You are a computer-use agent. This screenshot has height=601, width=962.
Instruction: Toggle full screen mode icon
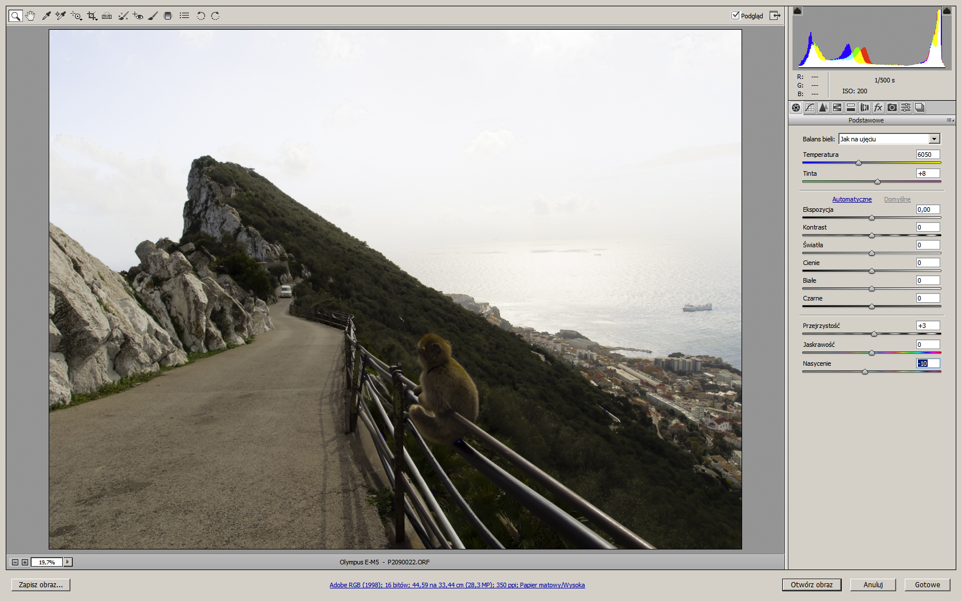point(775,15)
